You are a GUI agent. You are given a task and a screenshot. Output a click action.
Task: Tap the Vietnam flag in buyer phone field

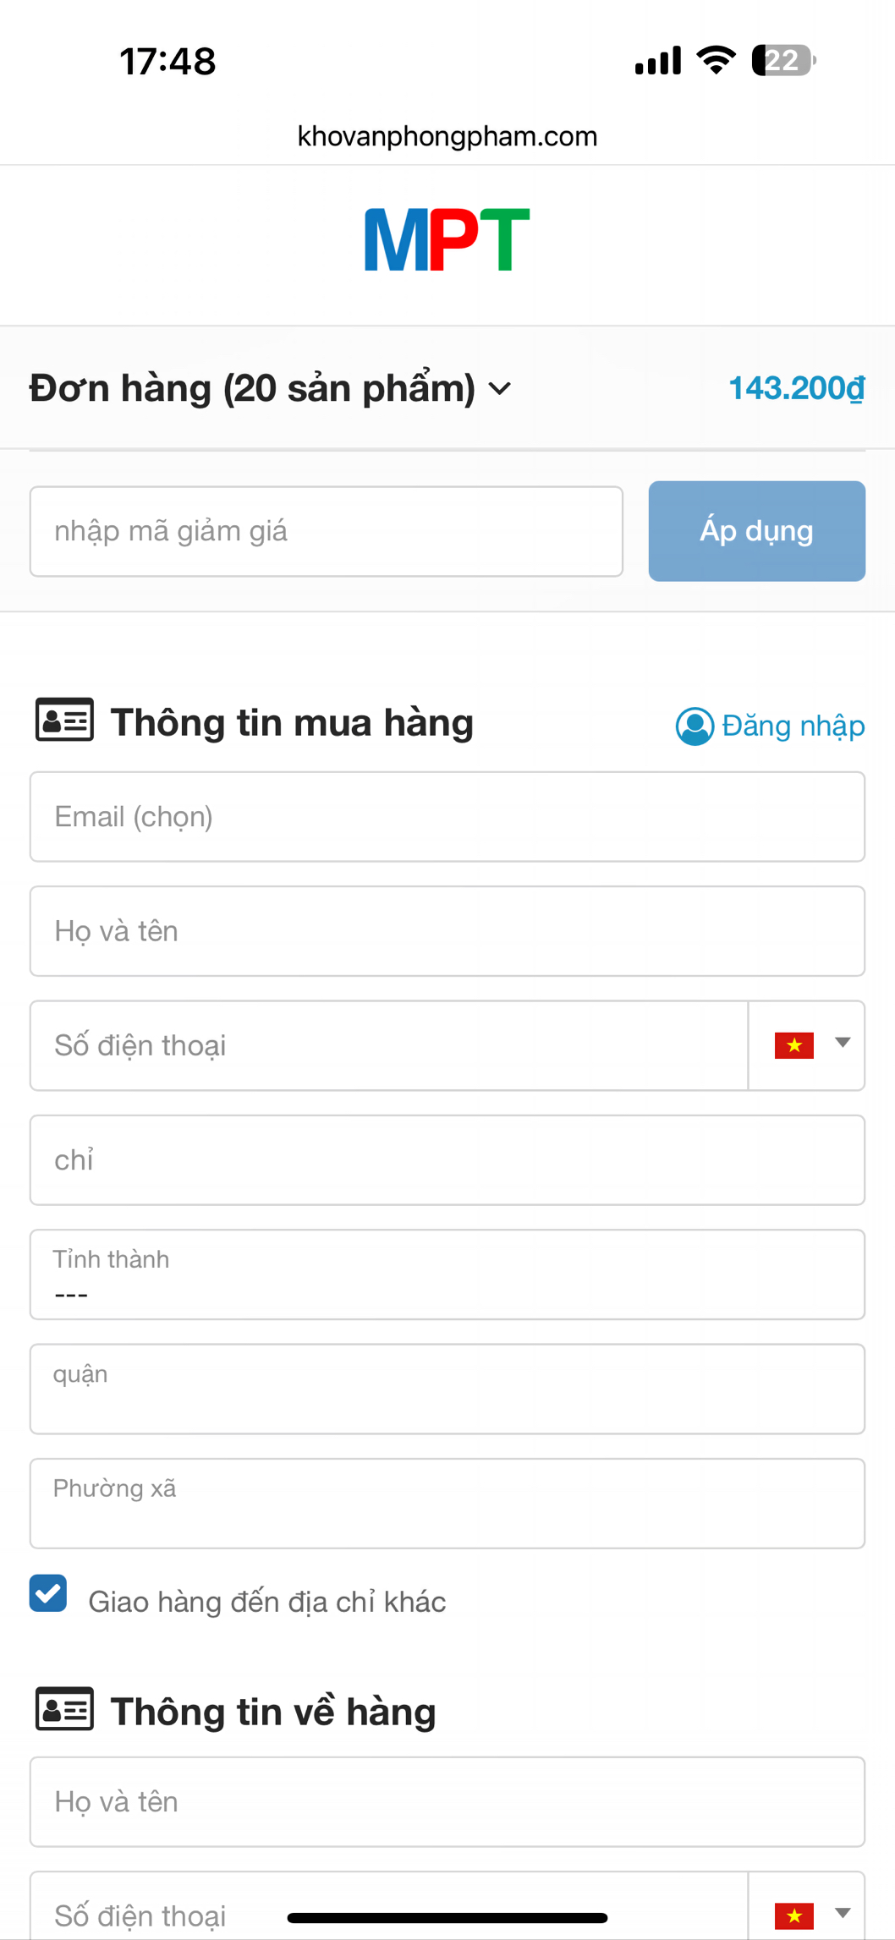(x=793, y=1046)
